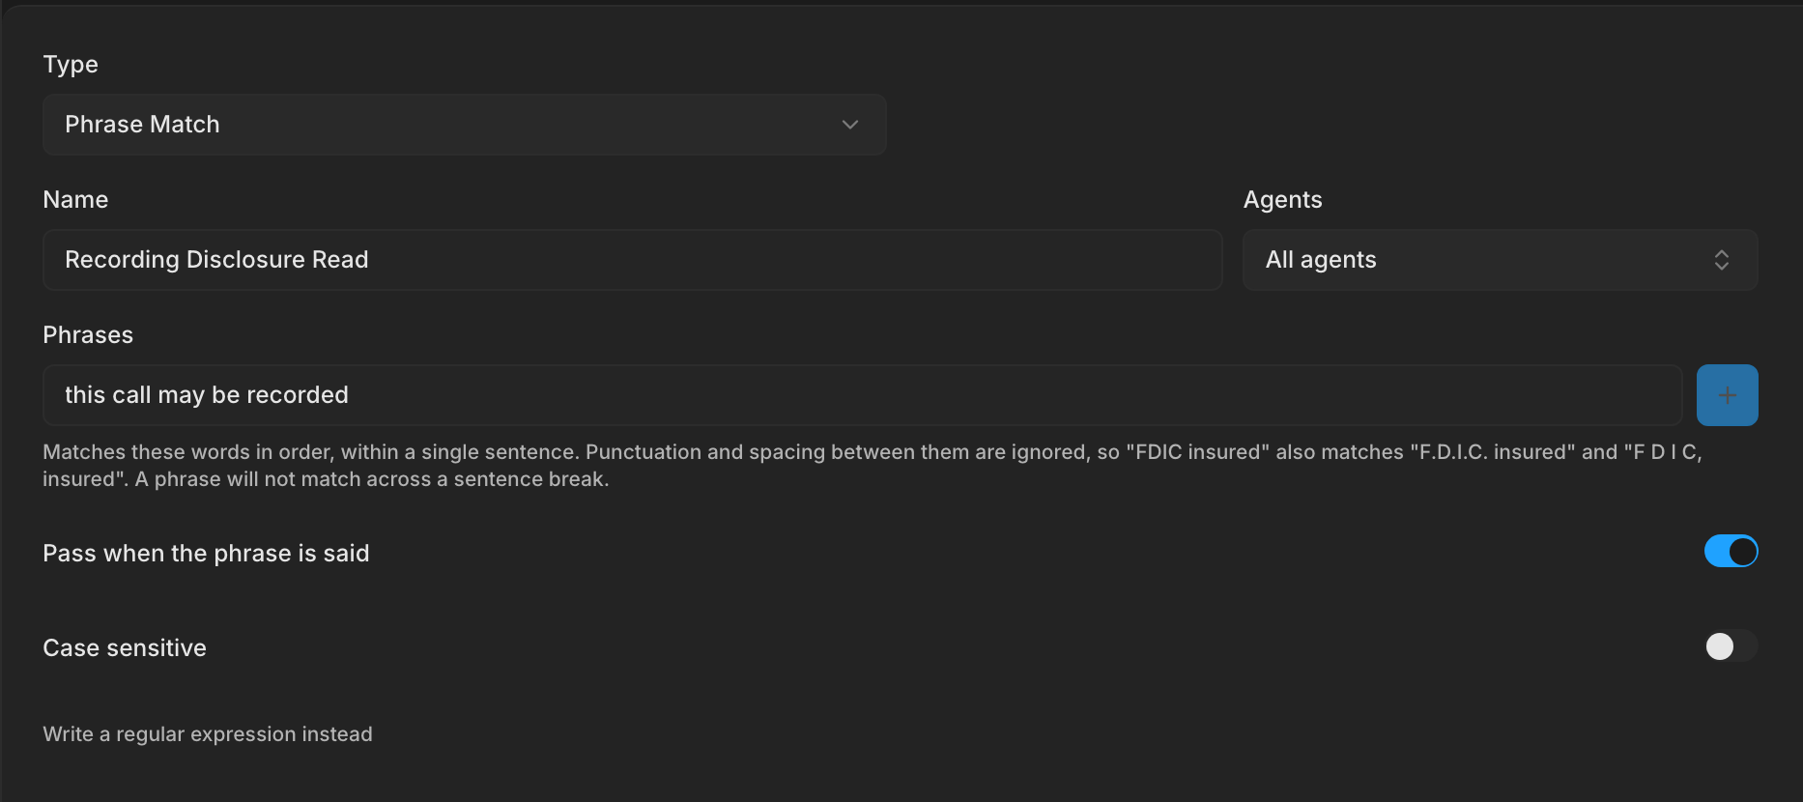Open the Type dropdown showing Phrase Match

tap(465, 125)
